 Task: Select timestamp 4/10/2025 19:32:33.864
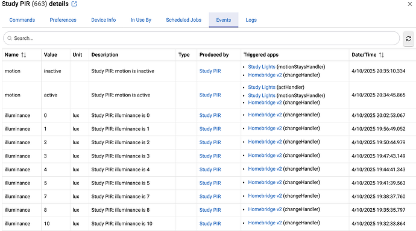[x=379, y=224]
